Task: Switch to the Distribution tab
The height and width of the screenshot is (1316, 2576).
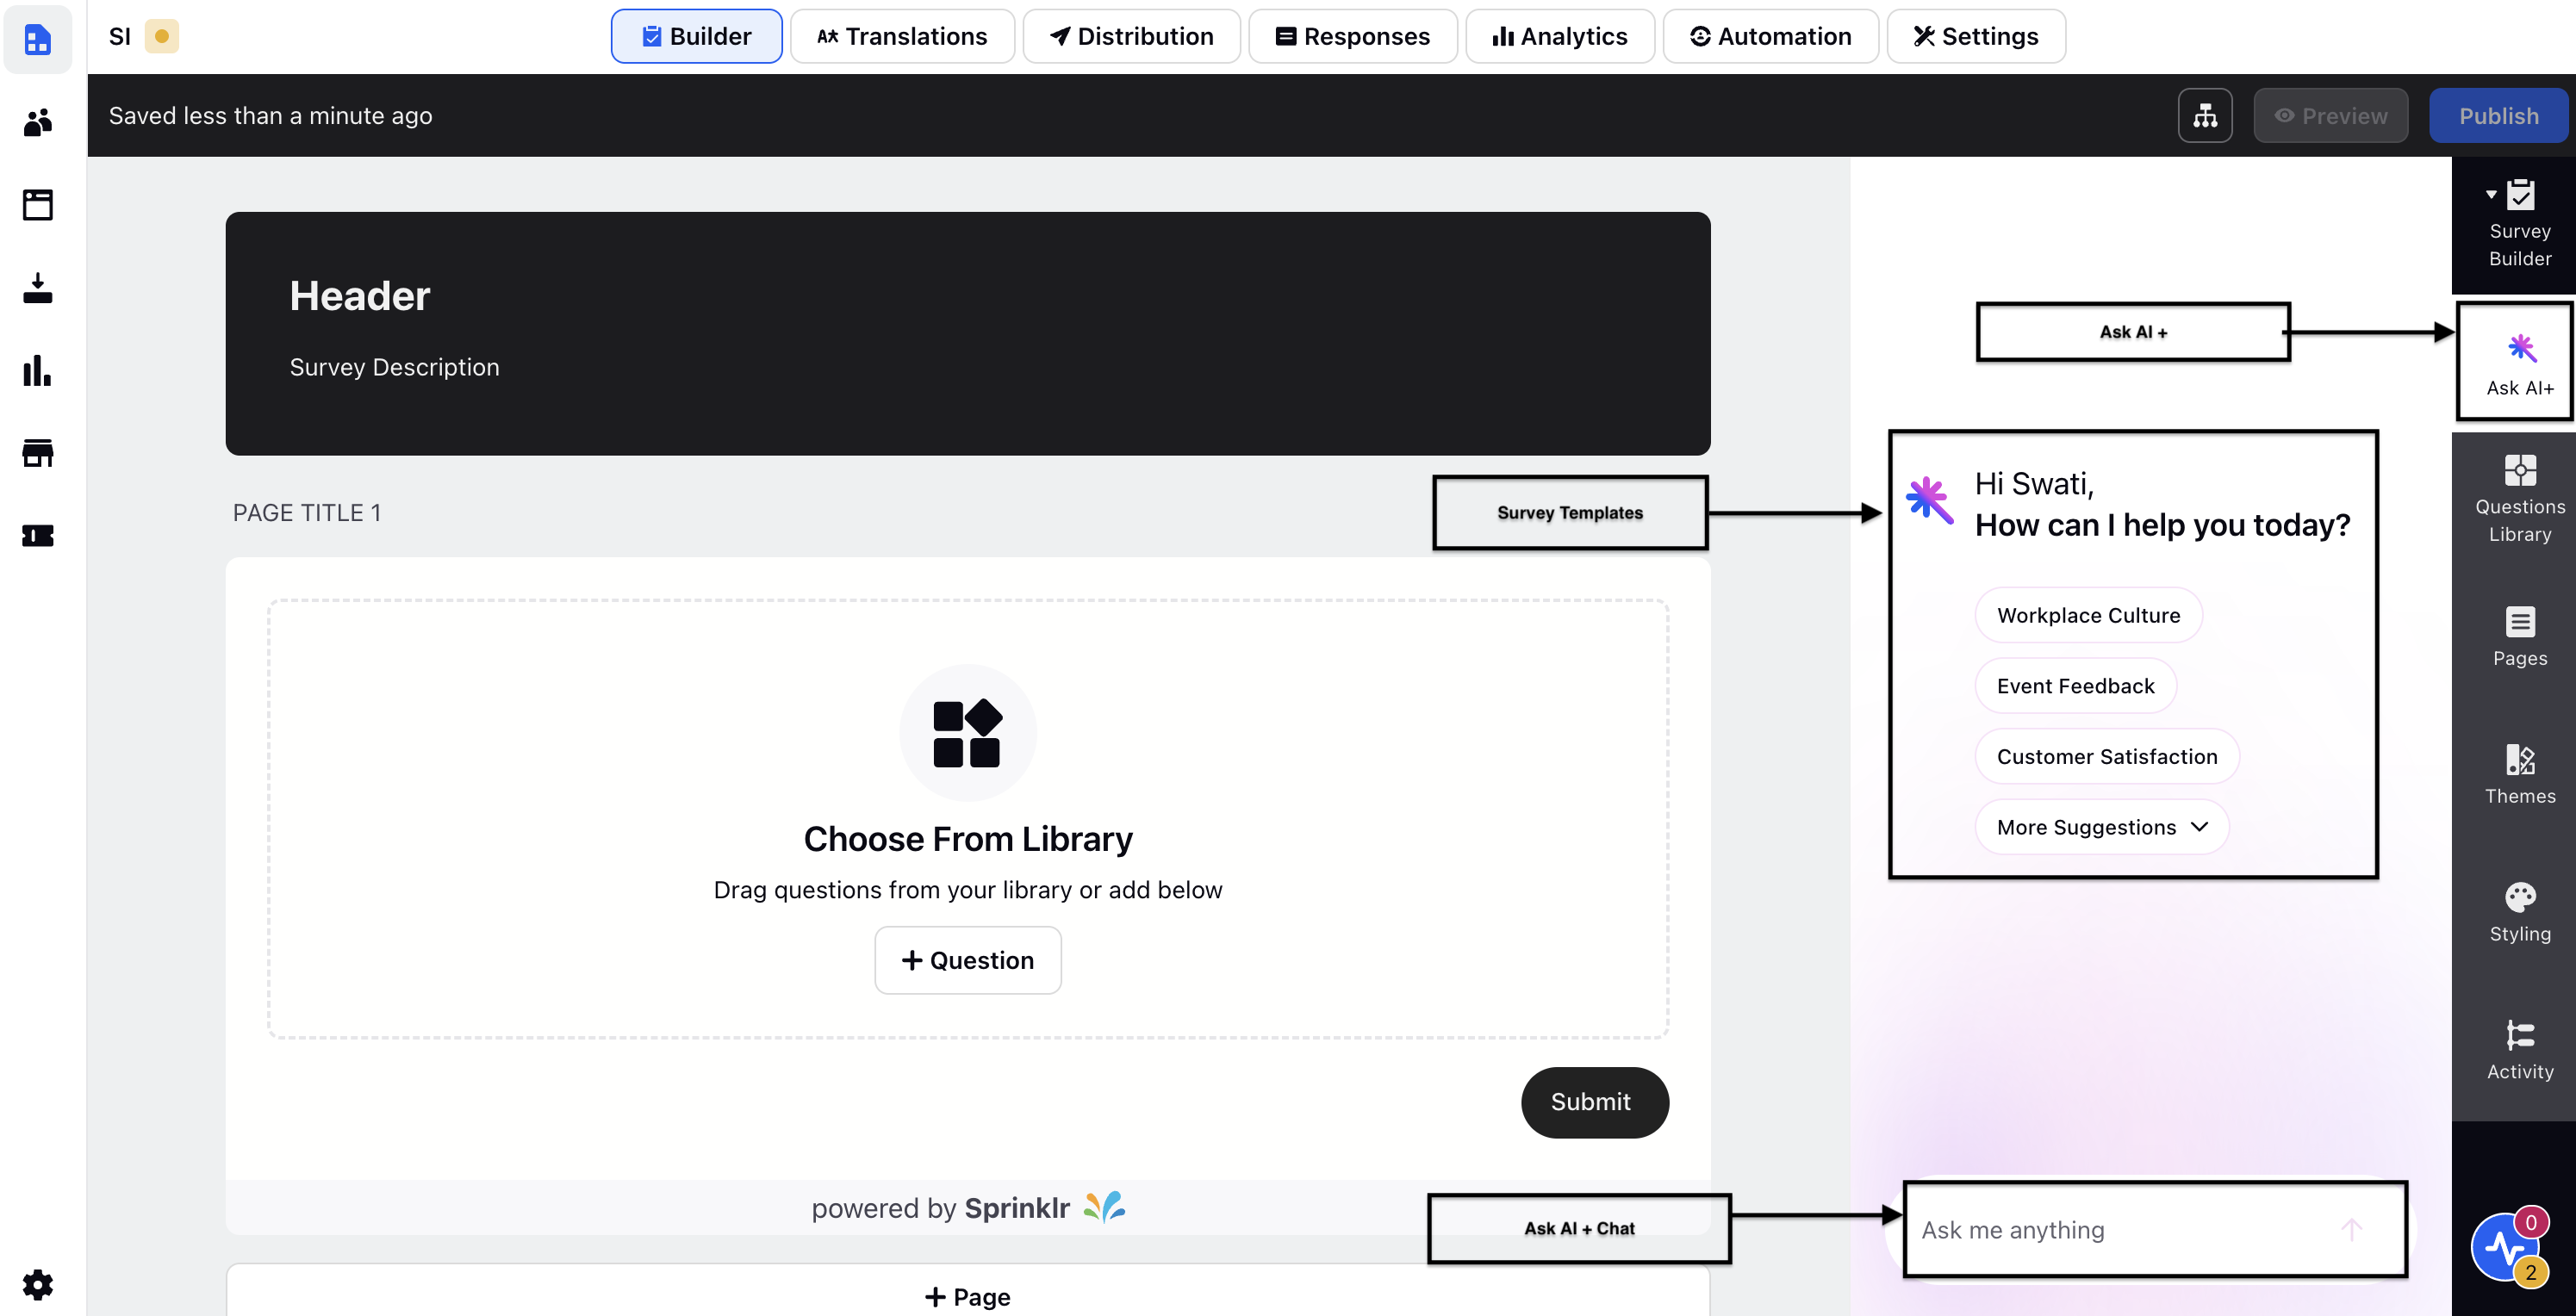Action: [1131, 36]
